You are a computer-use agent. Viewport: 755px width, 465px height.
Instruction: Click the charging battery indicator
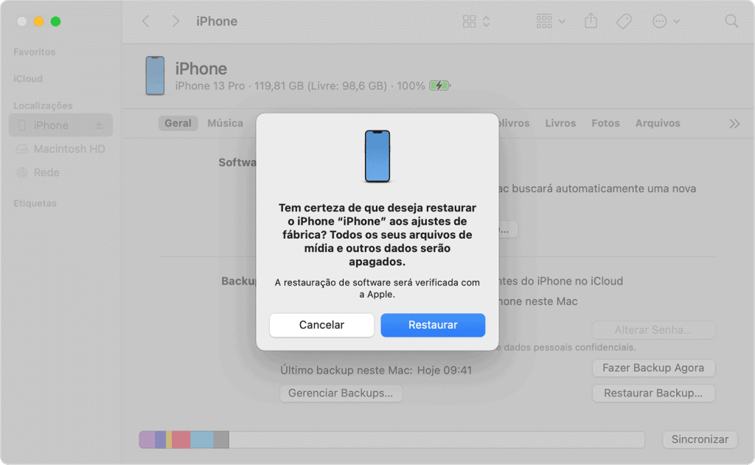439,85
